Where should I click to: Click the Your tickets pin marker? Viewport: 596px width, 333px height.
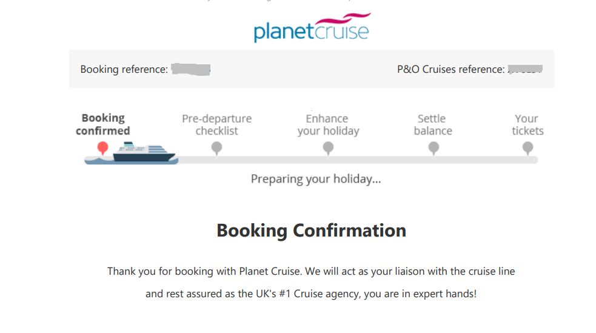[527, 147]
